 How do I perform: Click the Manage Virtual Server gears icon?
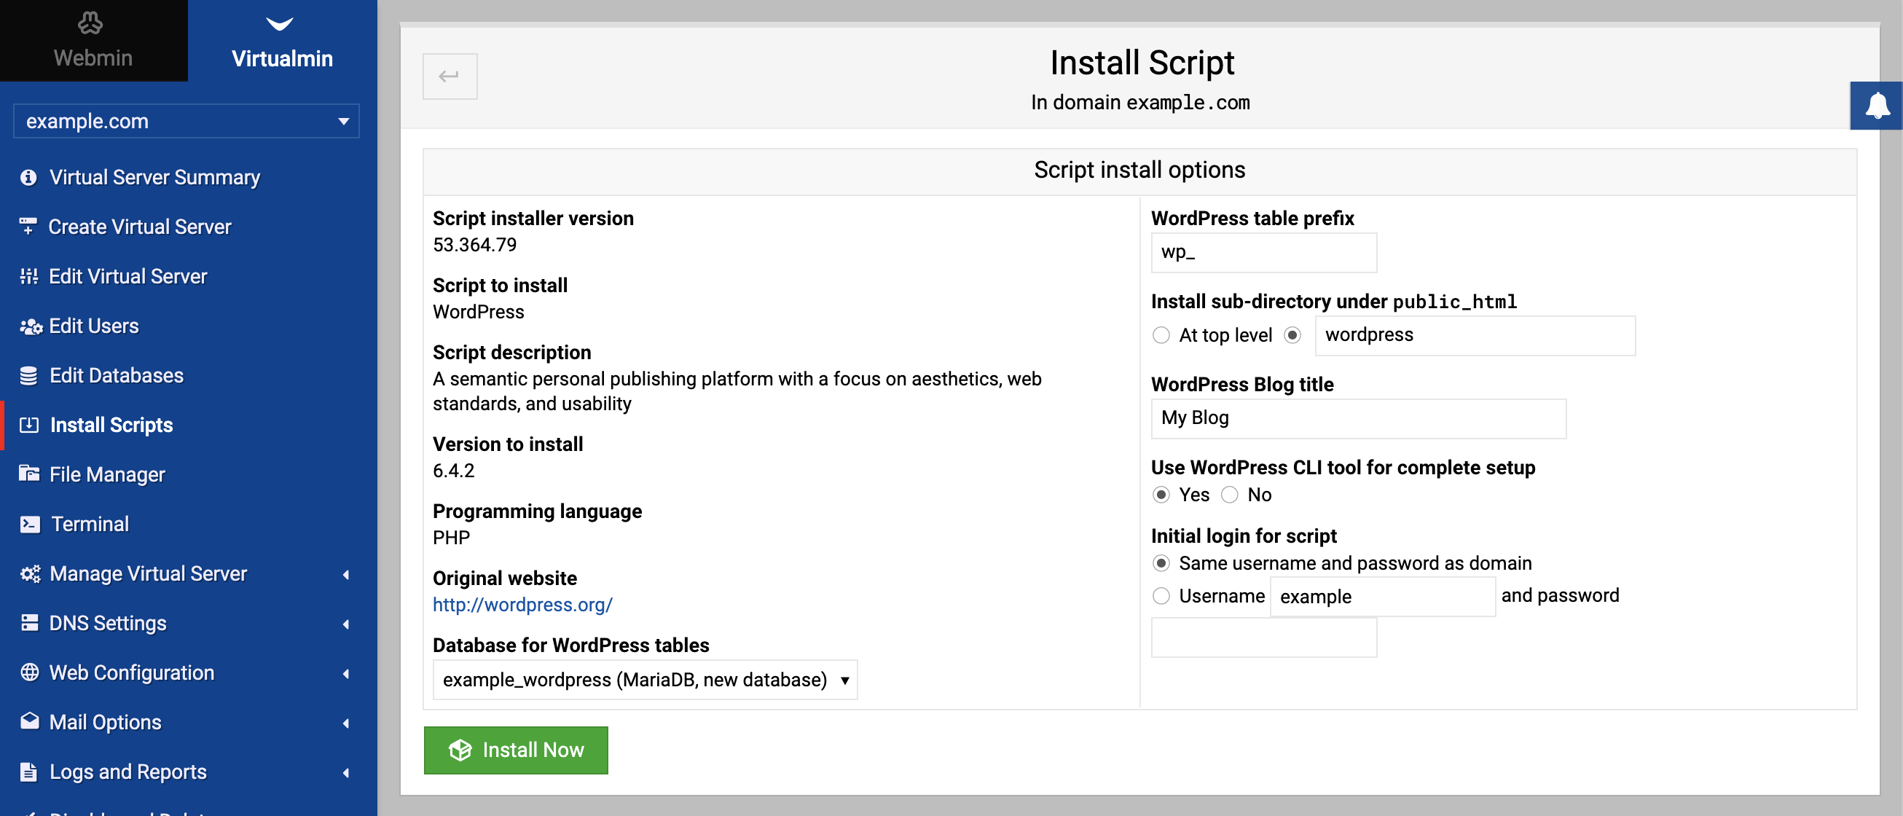31,573
